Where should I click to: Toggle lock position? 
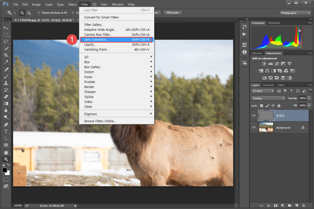273,106
